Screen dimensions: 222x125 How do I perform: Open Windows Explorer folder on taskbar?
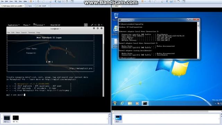coord(130,103)
